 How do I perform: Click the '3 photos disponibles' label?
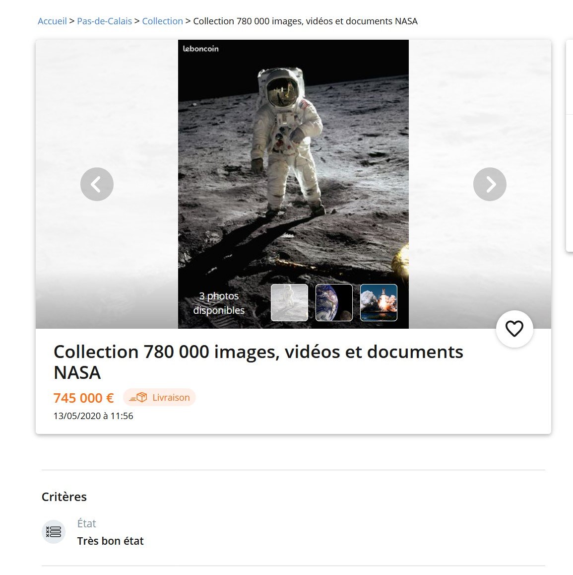tap(219, 303)
